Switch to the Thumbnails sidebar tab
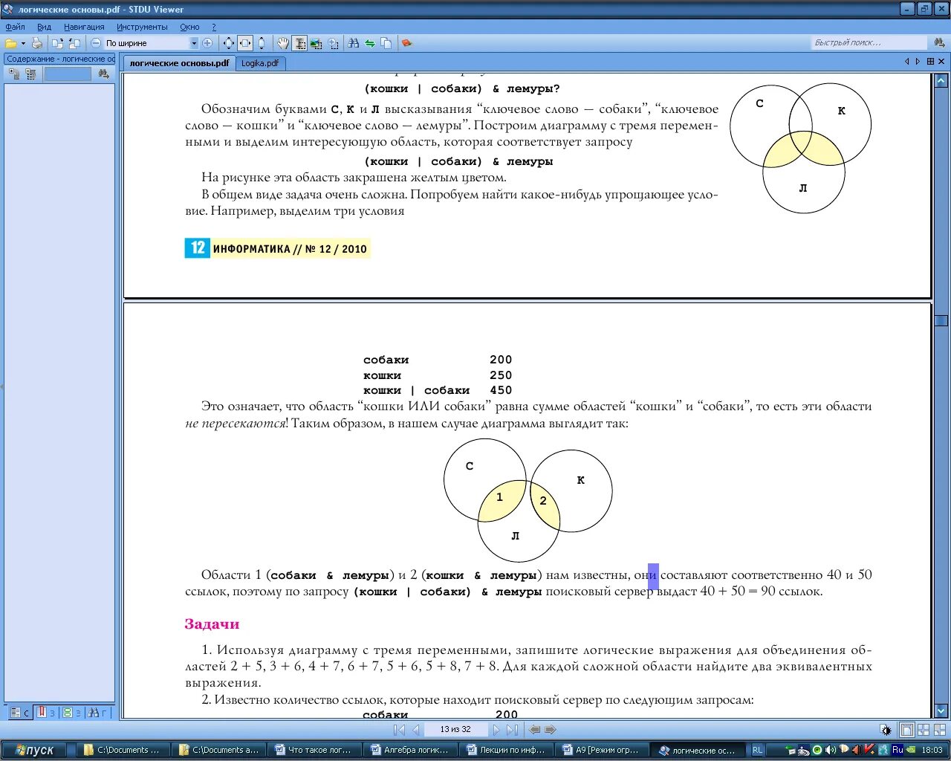Screen dimensions: 951x761 point(71,712)
